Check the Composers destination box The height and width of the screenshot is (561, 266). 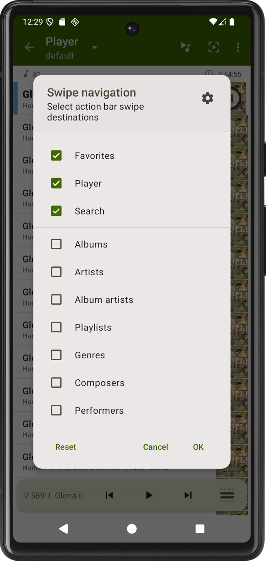tap(56, 382)
